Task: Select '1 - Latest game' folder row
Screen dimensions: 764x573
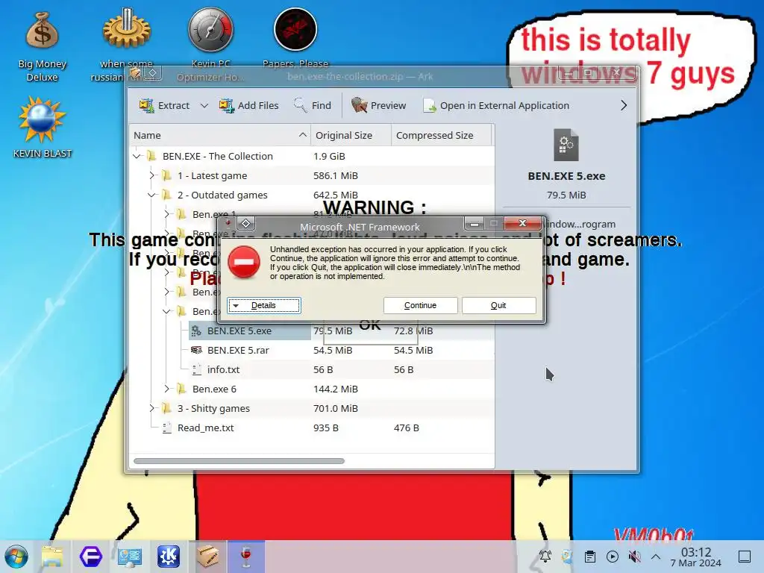Action: (312, 175)
